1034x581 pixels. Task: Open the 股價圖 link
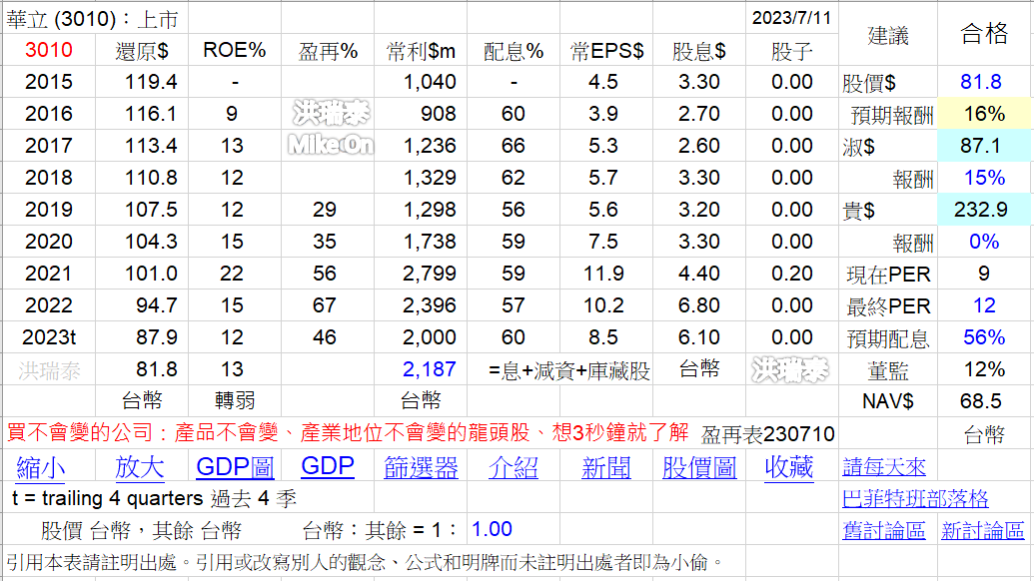coord(699,468)
